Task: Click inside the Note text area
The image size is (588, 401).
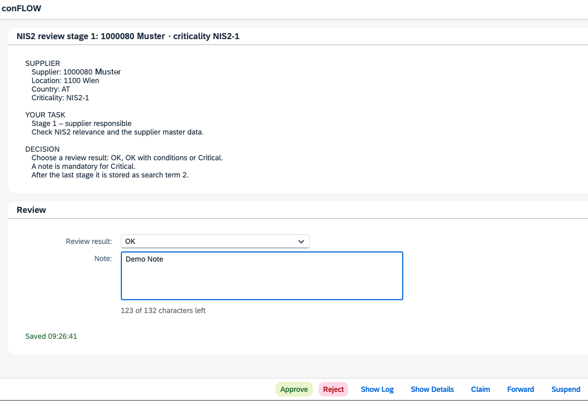Action: 262,276
